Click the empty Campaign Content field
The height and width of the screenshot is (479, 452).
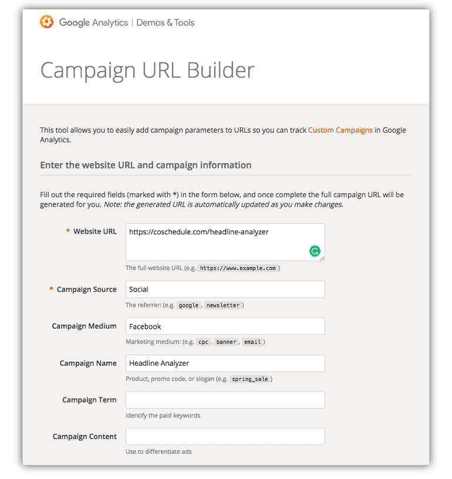225,437
